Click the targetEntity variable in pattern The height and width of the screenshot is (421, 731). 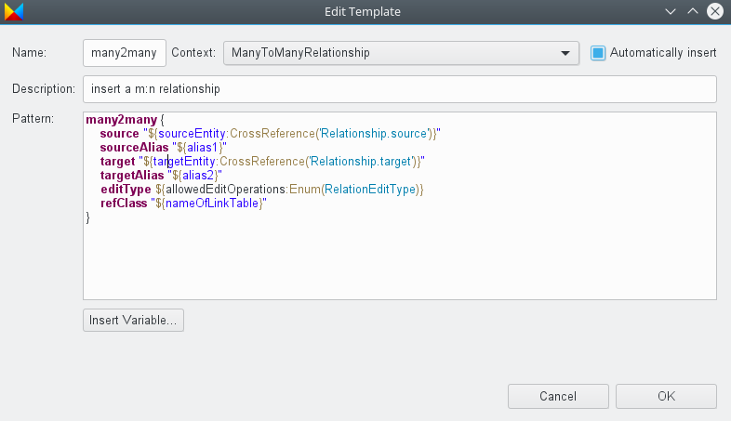[184, 162]
